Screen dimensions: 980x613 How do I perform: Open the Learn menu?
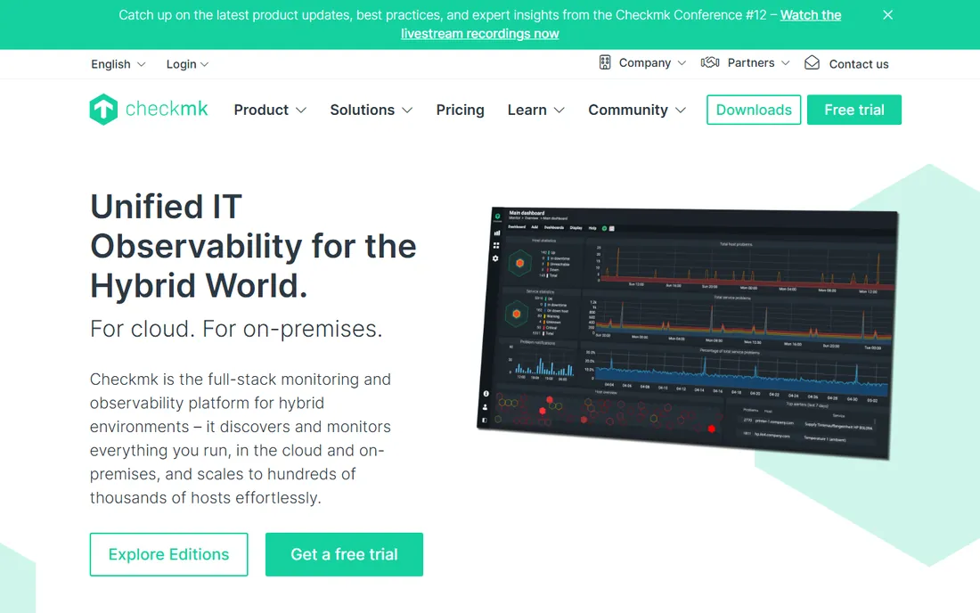[x=536, y=110]
